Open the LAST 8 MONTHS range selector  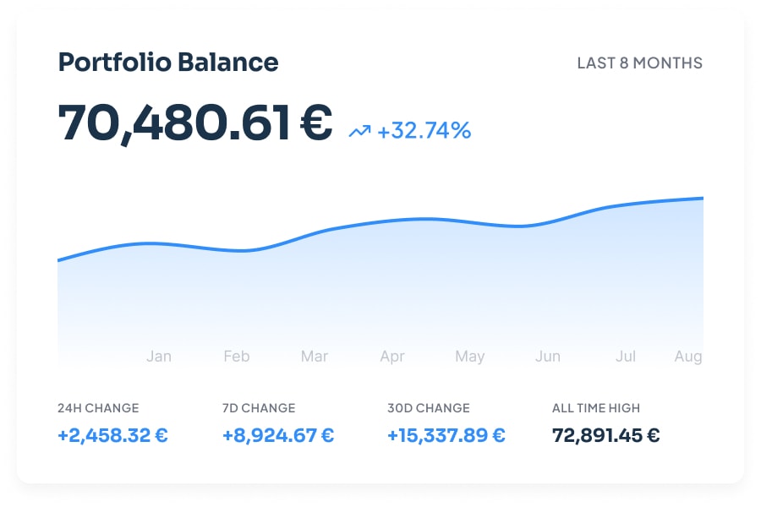click(639, 63)
